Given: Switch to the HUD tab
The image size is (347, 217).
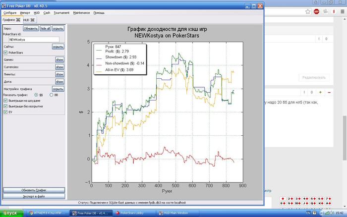Looking at the screenshot, I should [26, 20].
